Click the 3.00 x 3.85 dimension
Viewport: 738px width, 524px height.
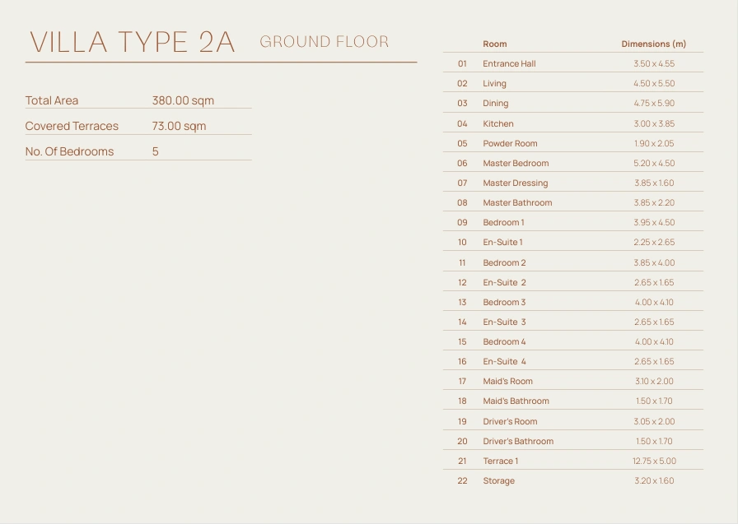[654, 123]
